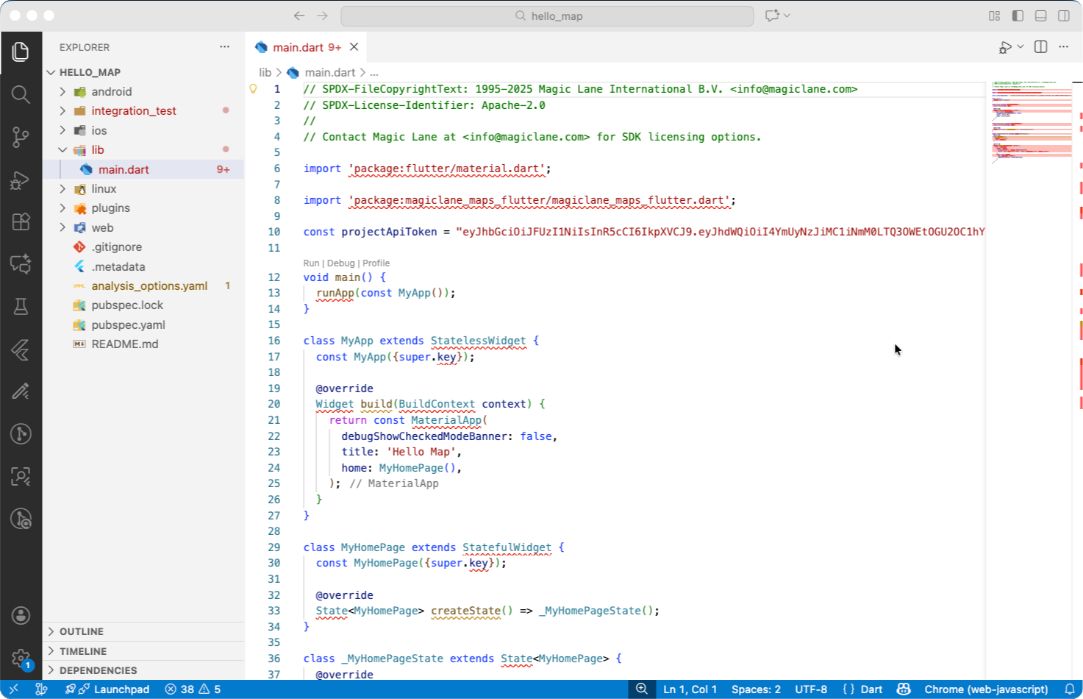Click the Debug code lens above main
The height and width of the screenshot is (699, 1083).
pyautogui.click(x=340, y=263)
